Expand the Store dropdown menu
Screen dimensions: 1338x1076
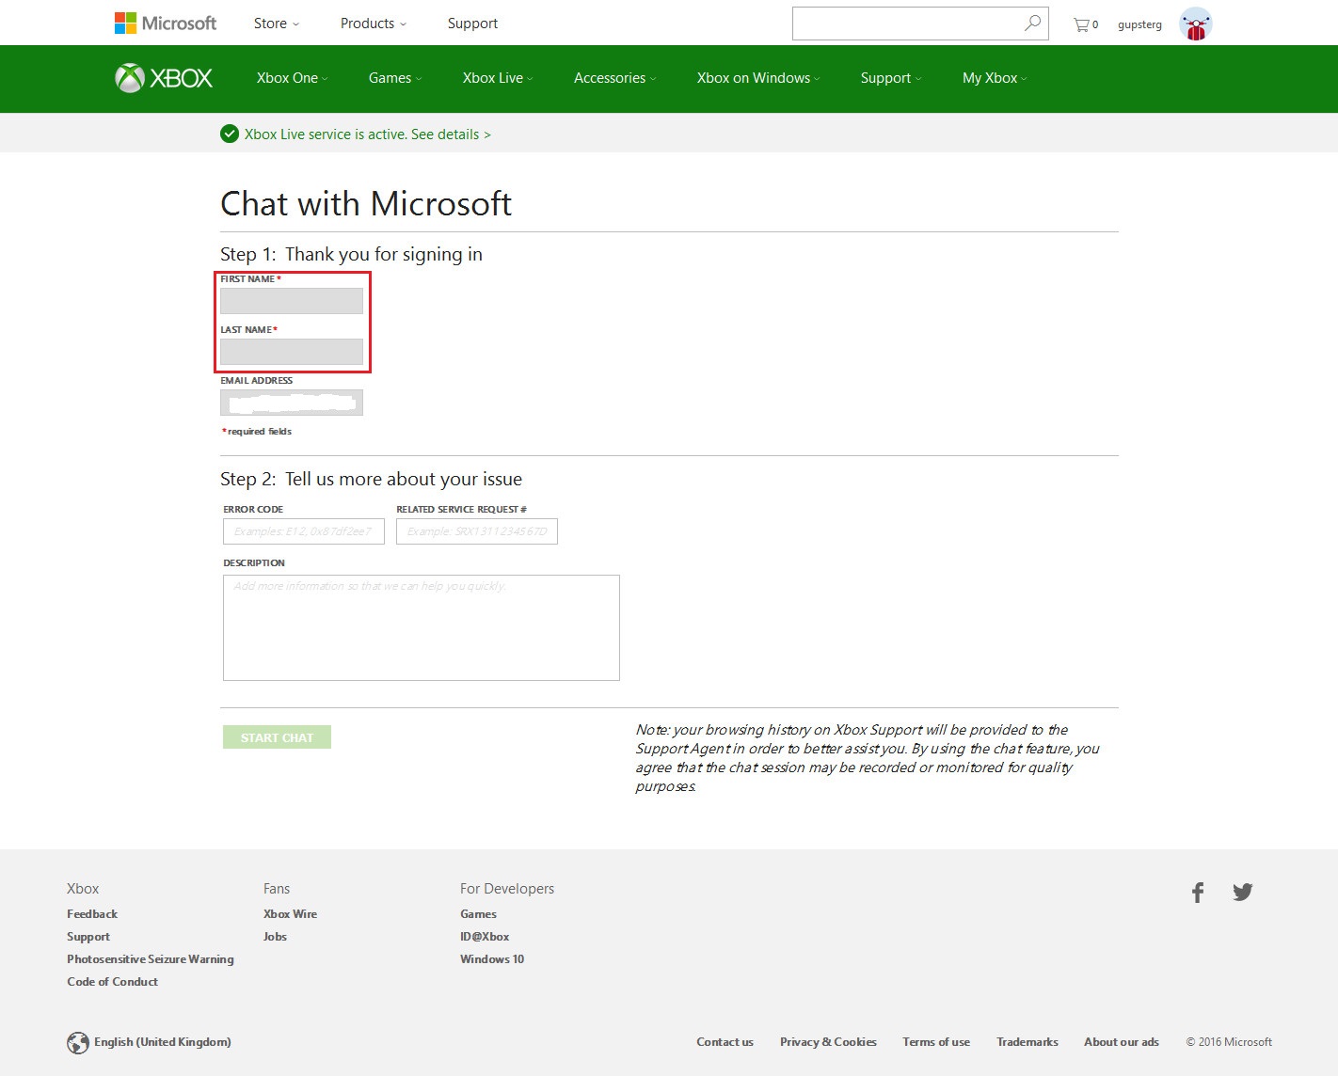pos(276,24)
